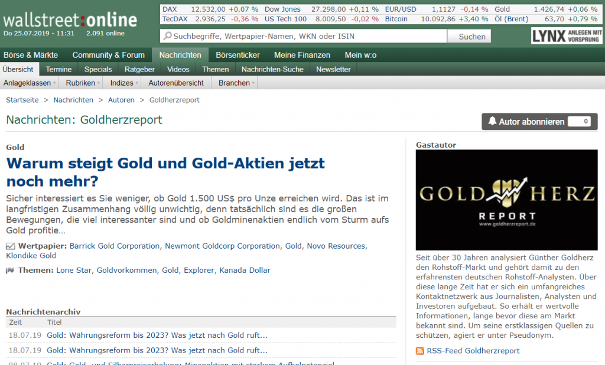The image size is (605, 365).
Task: Expand the Rubriken dropdown menu
Action: pyautogui.click(x=83, y=83)
